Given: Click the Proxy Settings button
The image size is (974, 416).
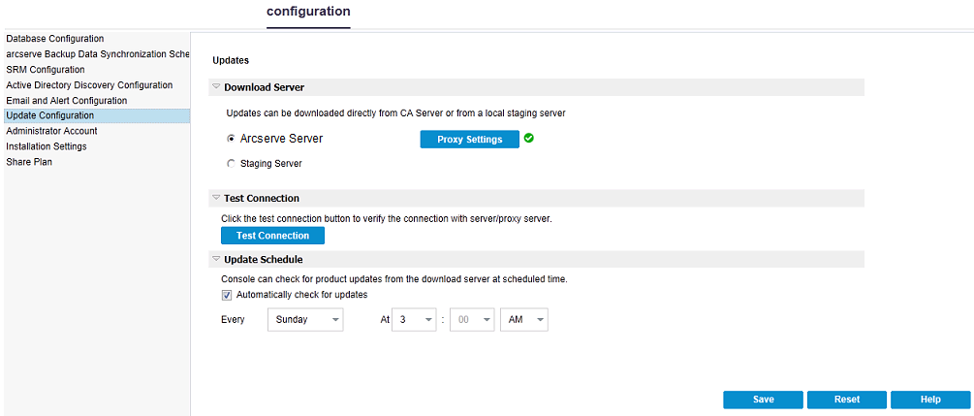Looking at the screenshot, I should coord(470,140).
